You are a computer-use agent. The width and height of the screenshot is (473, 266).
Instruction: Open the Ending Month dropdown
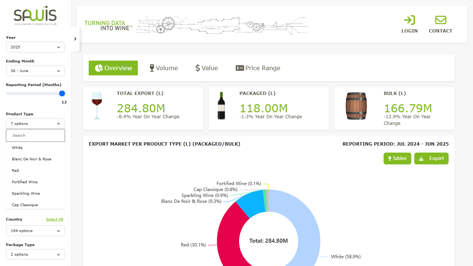[x=35, y=71]
